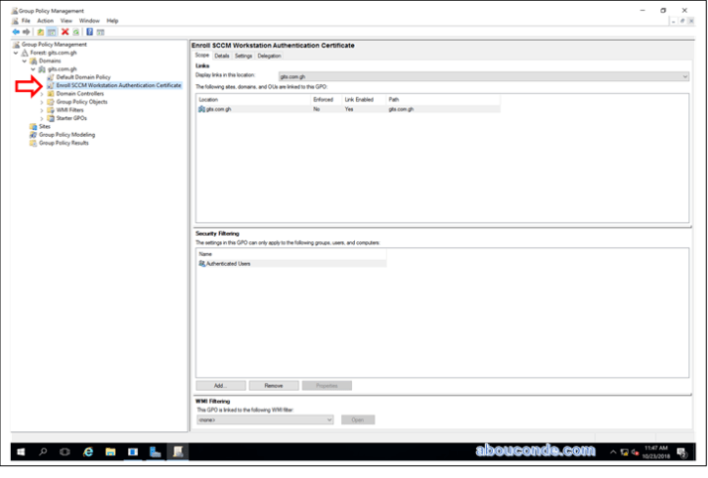Image resolution: width=708 pixels, height=478 pixels.
Task: Launch Internet Explorer from the taskbar
Action: click(88, 452)
